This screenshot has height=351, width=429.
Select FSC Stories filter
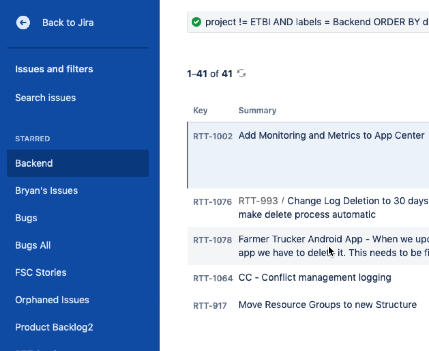(x=41, y=272)
